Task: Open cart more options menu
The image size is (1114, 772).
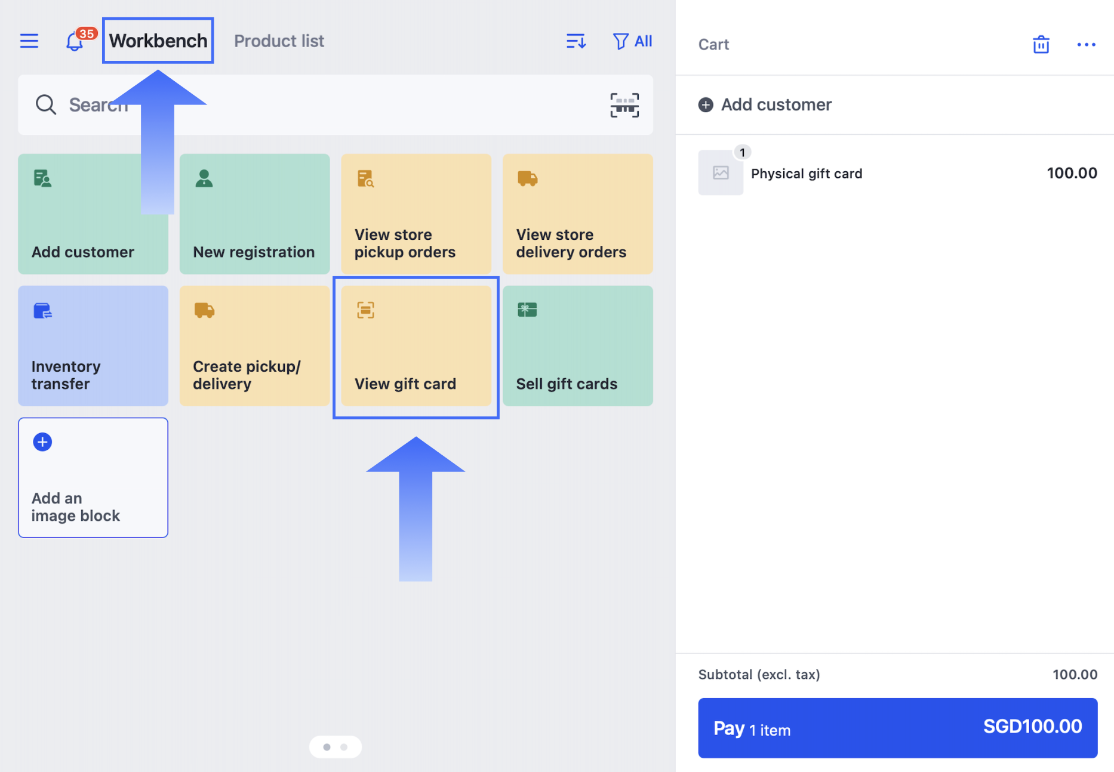Action: tap(1086, 44)
